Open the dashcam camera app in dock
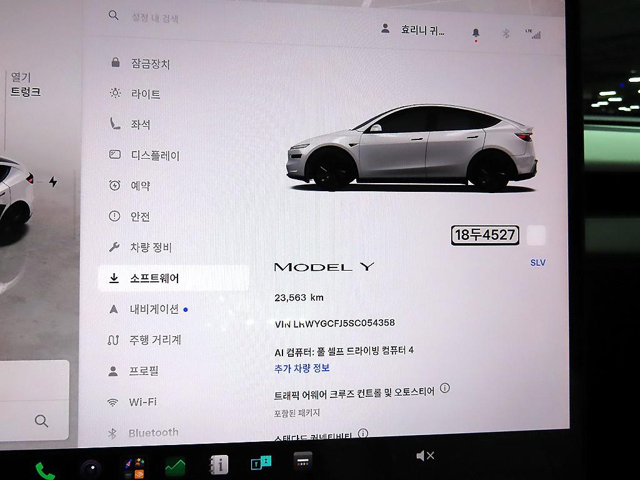 pyautogui.click(x=91, y=468)
